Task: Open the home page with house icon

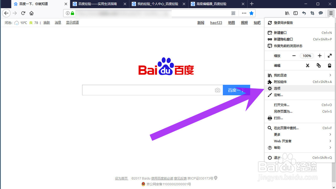Action: coord(32,13)
